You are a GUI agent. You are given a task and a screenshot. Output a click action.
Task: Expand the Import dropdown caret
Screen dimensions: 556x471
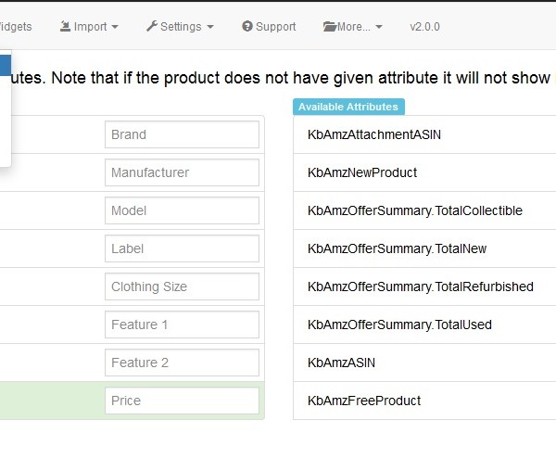(x=115, y=27)
